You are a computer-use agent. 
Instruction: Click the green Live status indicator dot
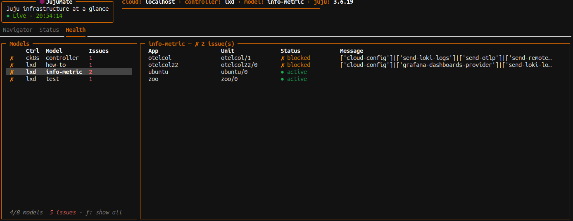[8, 16]
